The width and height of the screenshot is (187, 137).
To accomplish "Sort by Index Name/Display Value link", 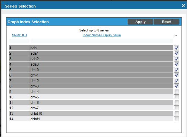I will (x=102, y=35).
